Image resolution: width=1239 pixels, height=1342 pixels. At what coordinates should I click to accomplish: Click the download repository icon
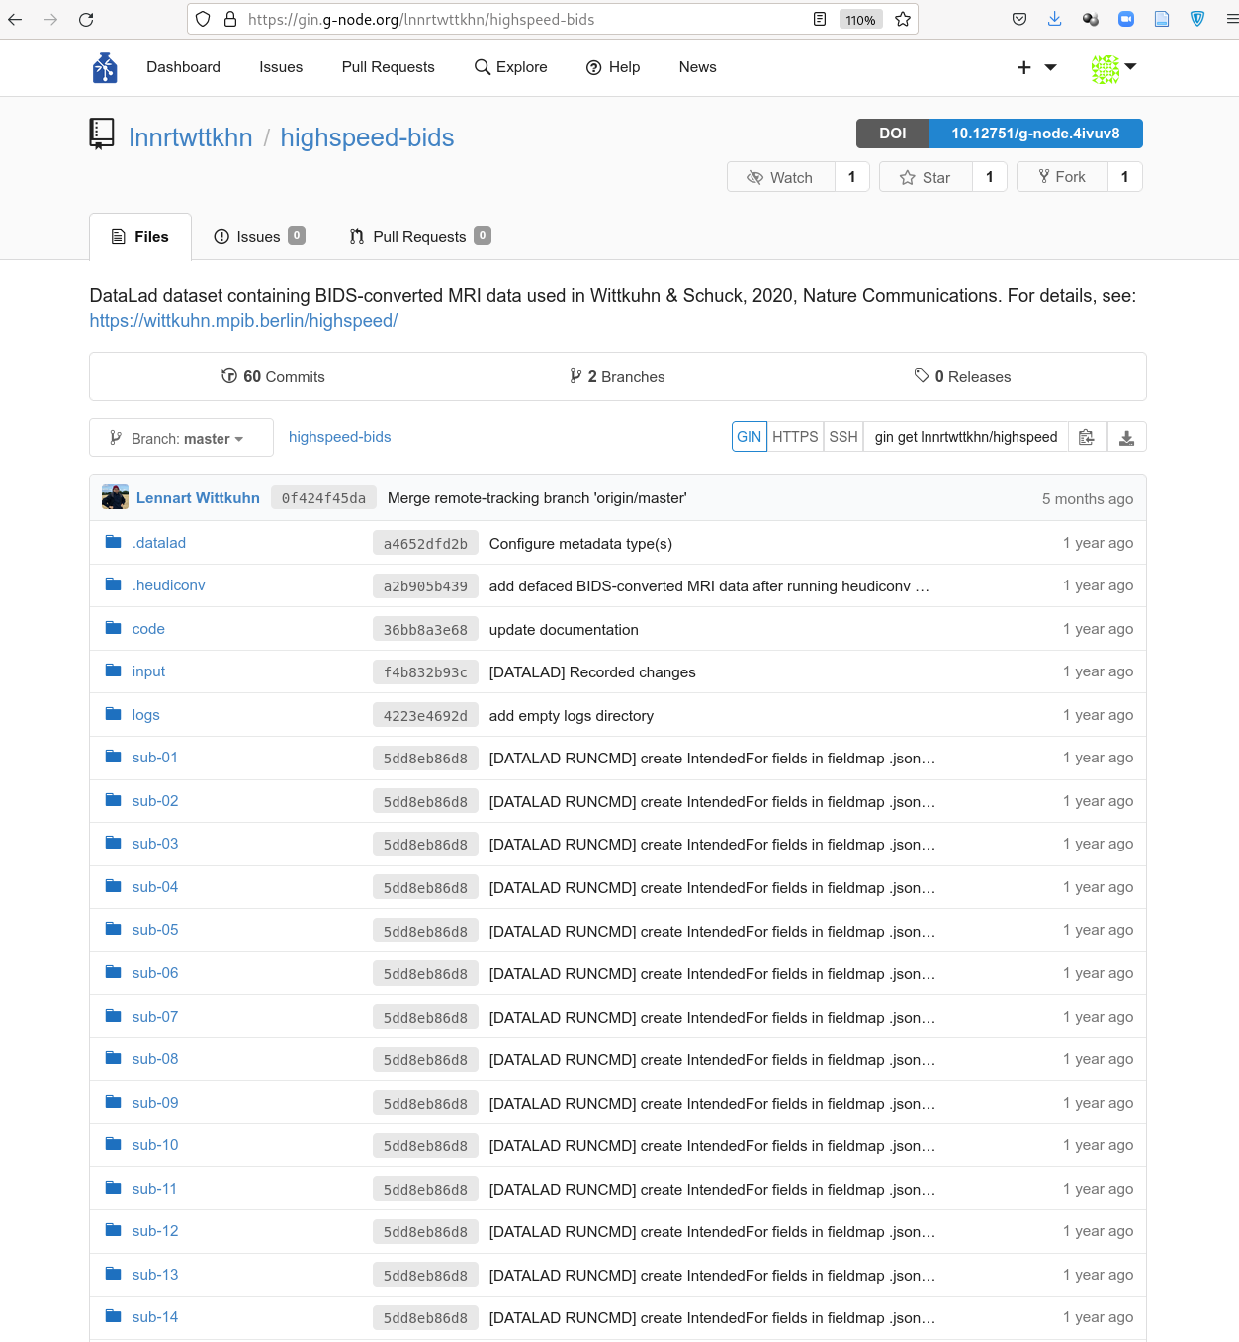(1126, 437)
